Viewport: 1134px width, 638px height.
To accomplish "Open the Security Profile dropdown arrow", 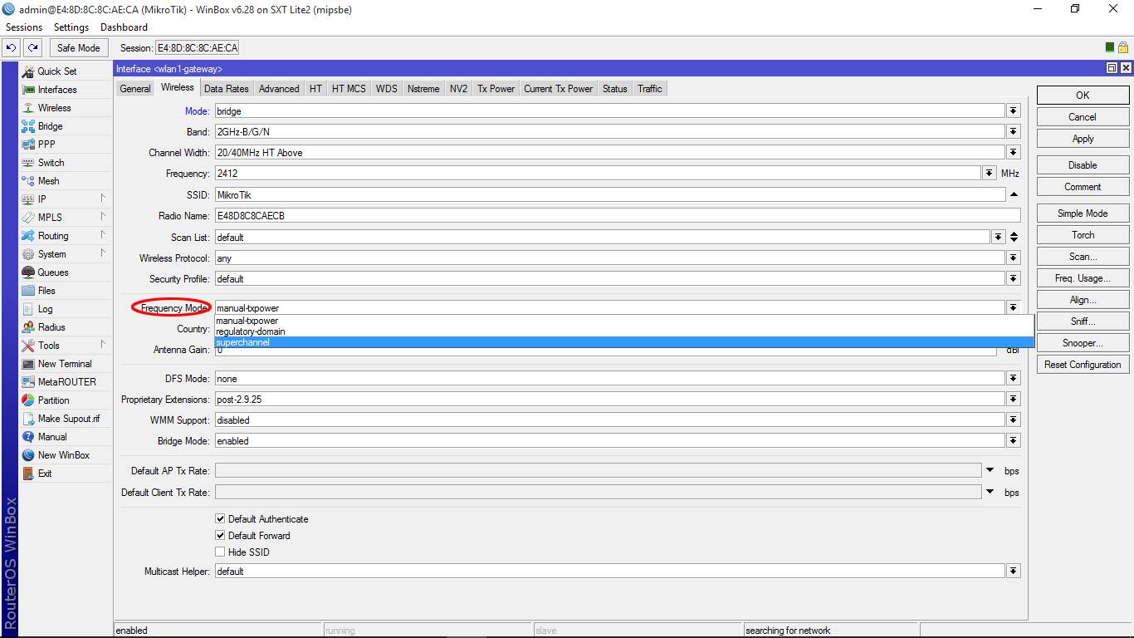I will click(x=1014, y=279).
